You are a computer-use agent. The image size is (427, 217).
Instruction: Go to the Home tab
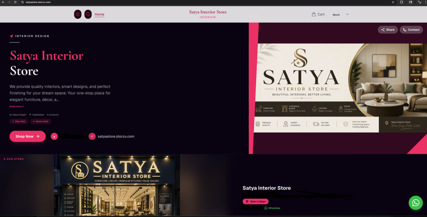click(100, 14)
